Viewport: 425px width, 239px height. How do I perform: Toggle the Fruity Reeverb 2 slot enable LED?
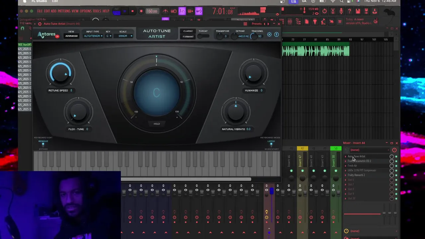tap(396, 175)
